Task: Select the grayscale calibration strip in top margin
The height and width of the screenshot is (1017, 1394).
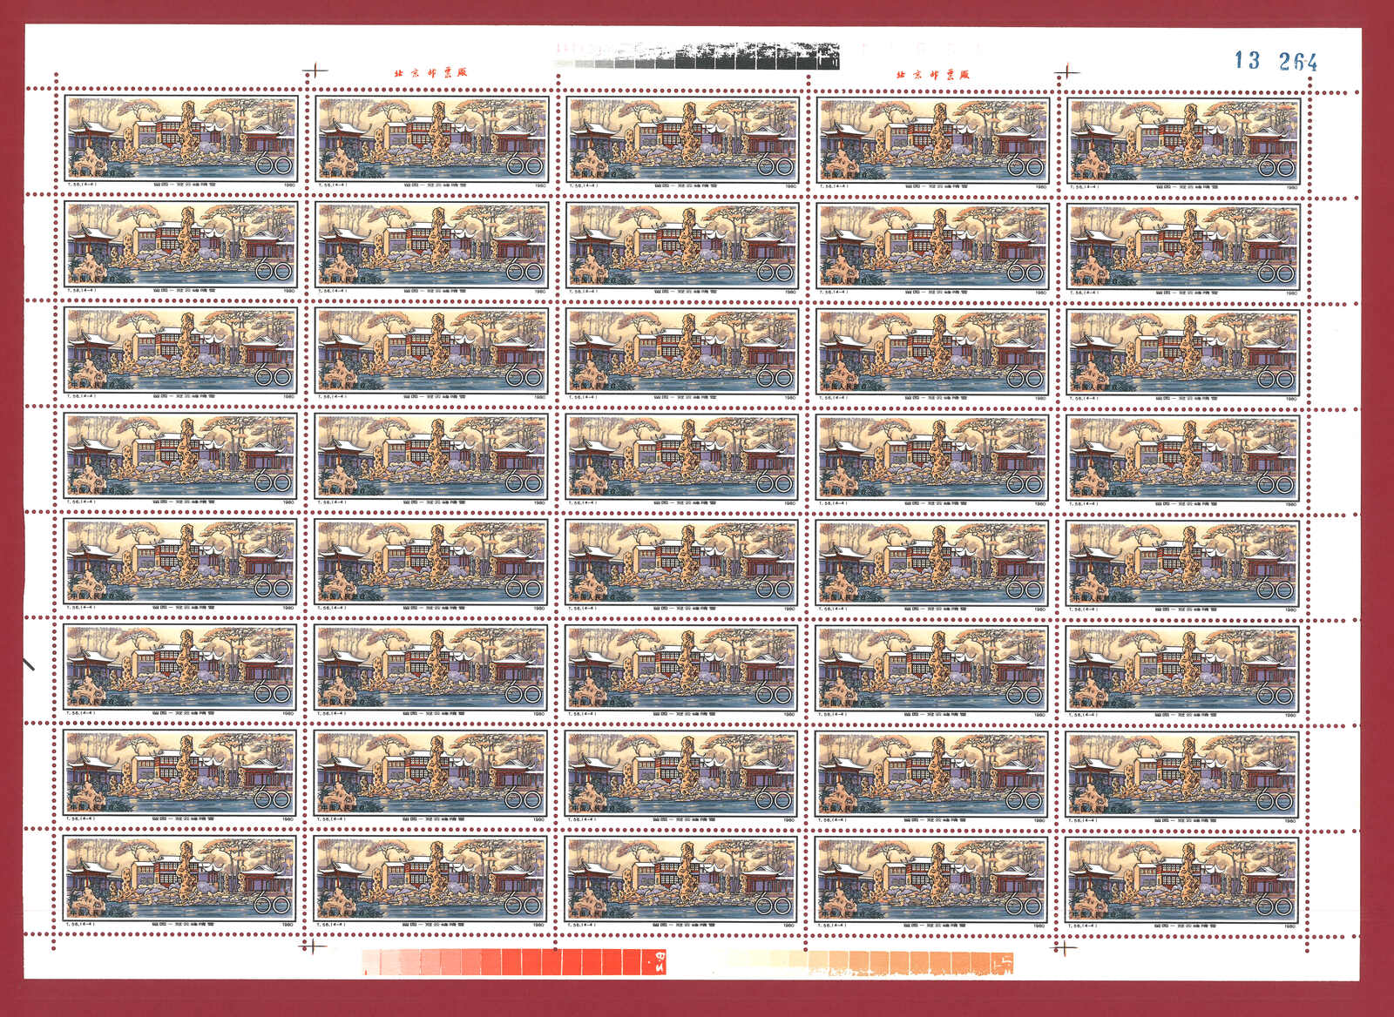Action: click(x=697, y=55)
